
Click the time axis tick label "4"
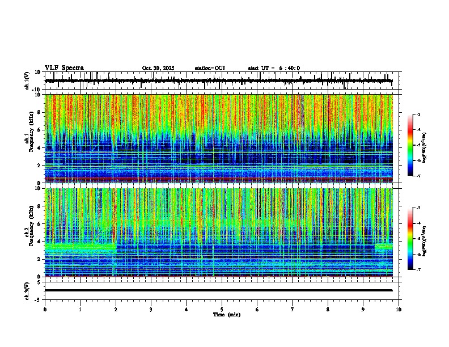coord(186,310)
